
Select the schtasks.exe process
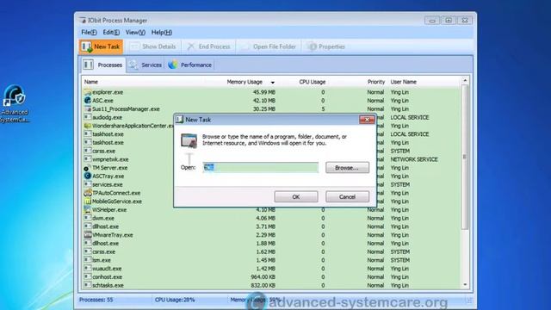coord(271,285)
